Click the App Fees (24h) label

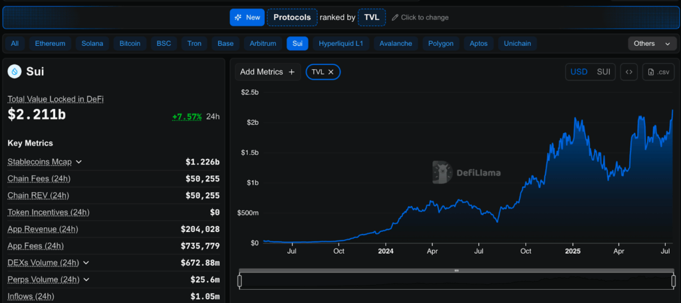tap(36, 246)
